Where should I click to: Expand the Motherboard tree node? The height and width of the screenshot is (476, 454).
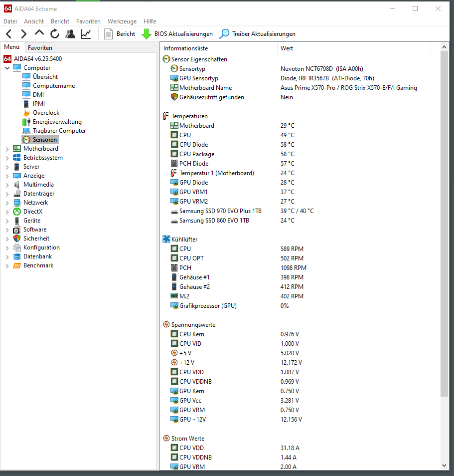click(7, 149)
